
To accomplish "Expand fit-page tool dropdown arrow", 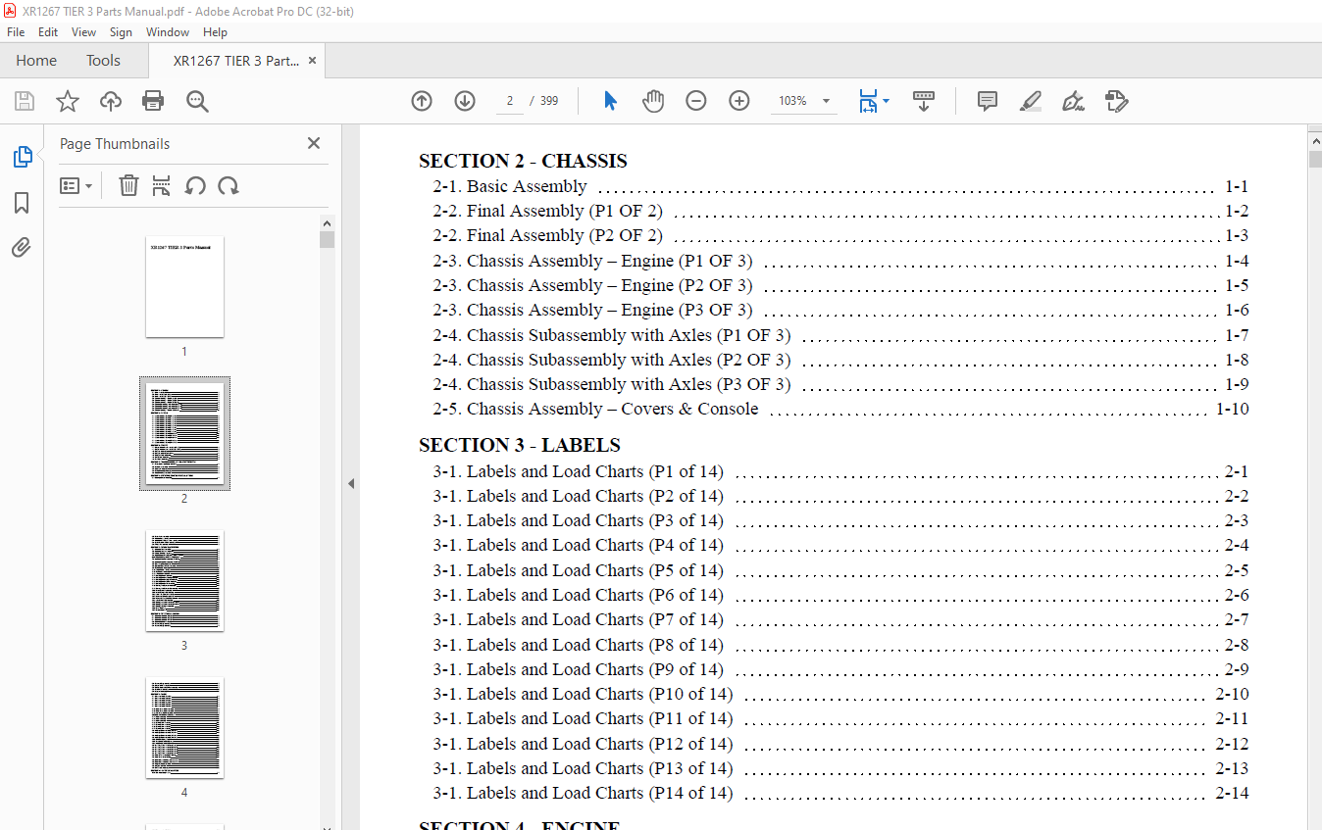I will (887, 101).
